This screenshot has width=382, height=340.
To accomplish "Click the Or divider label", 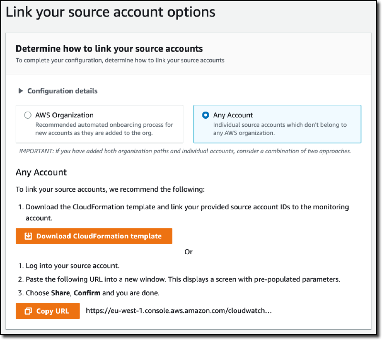I will [188, 251].
